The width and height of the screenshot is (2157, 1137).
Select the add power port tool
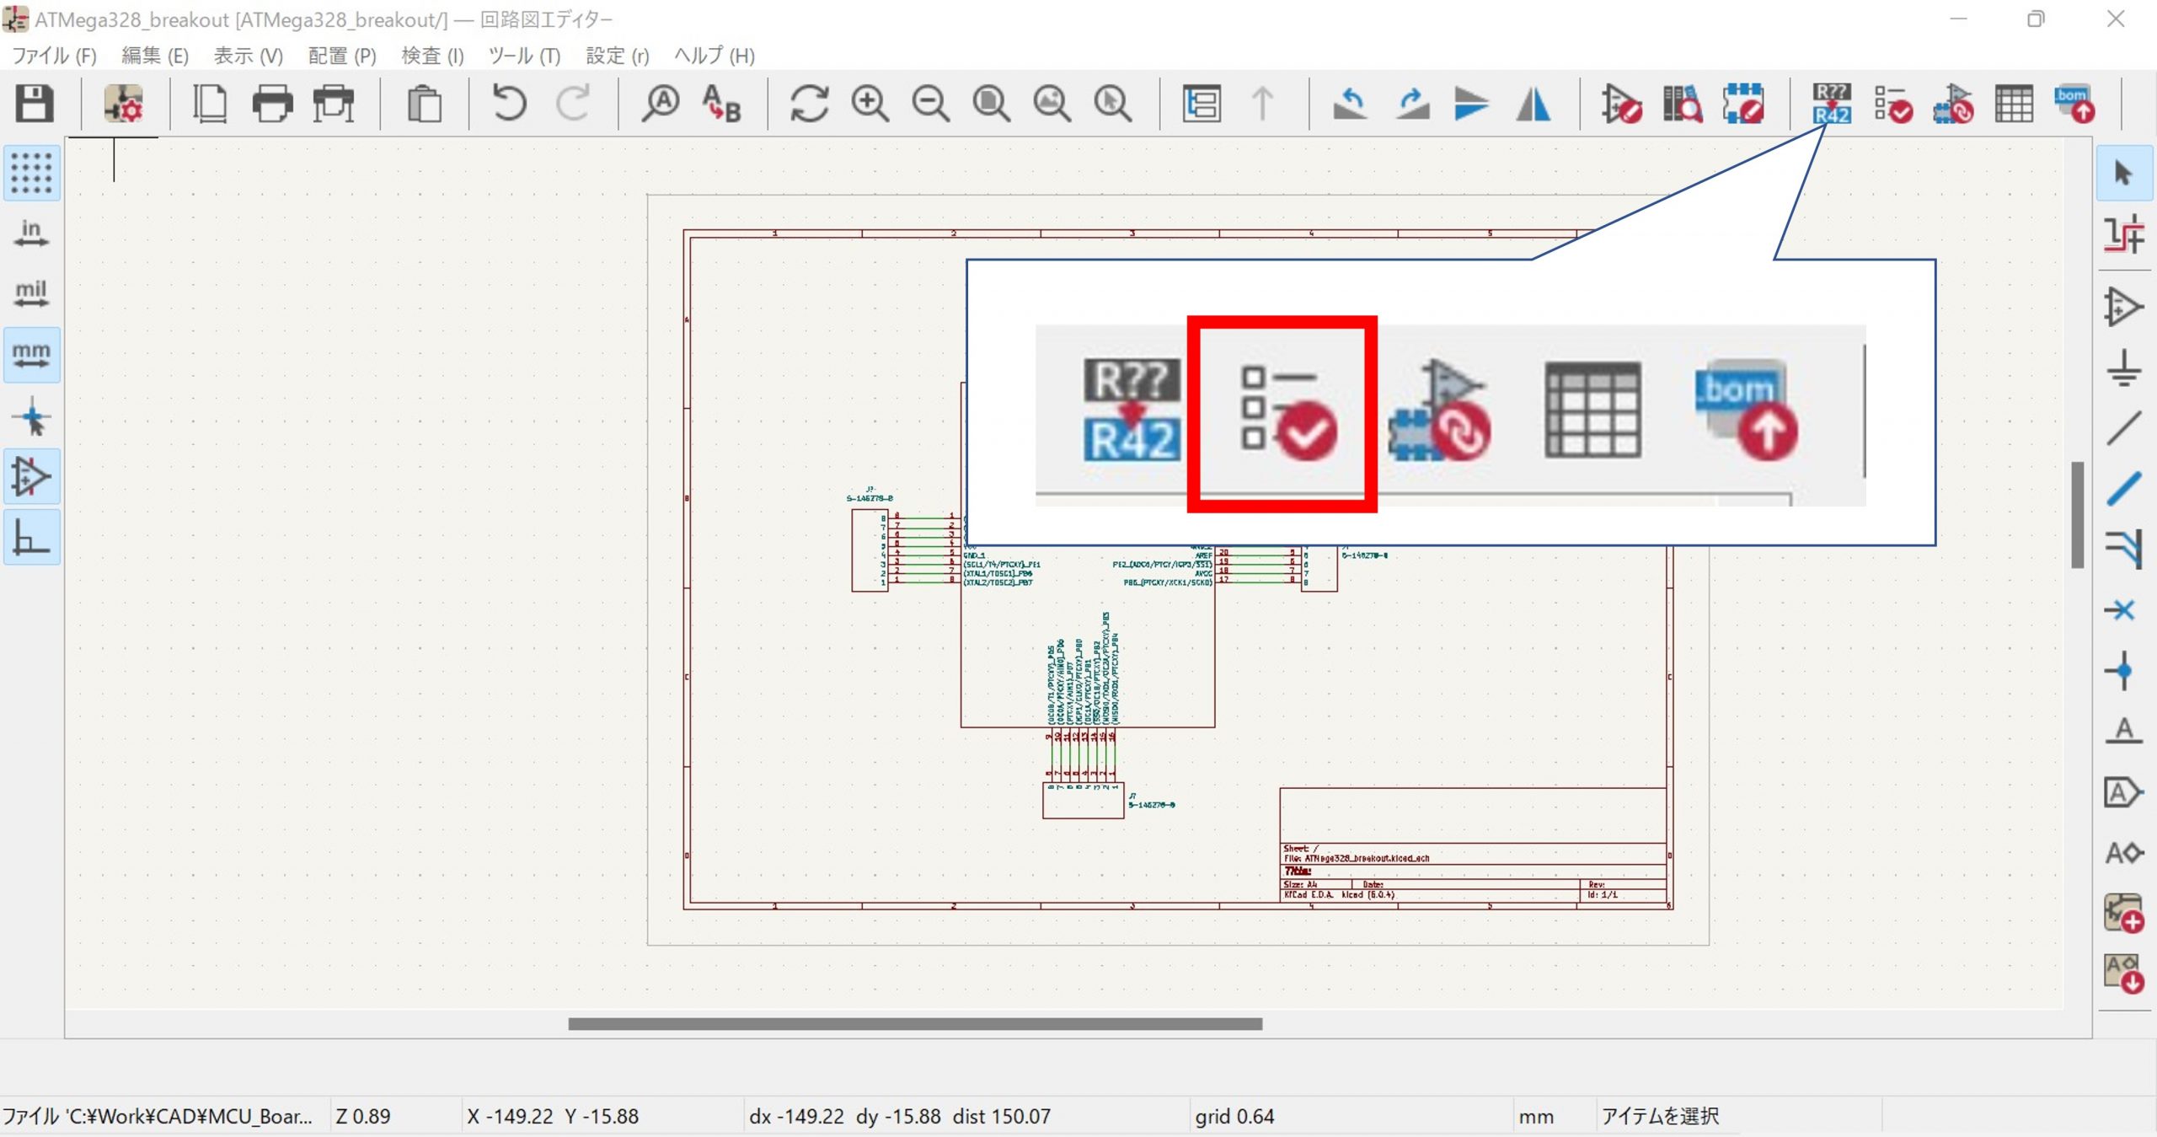point(2124,368)
